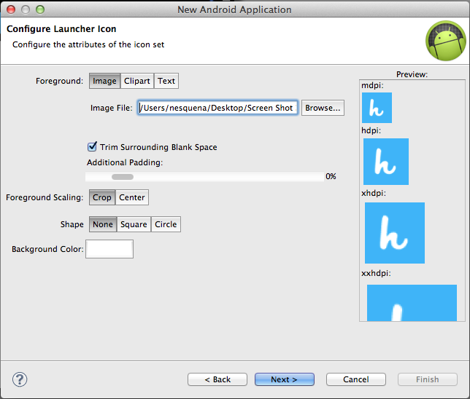Screen dimensions: 470x399
Task: Choose Center foreground scaling
Action: click(132, 197)
